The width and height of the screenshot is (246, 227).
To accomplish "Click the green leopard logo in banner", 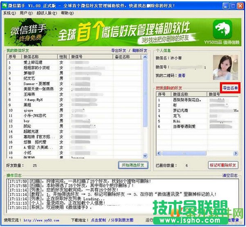I will (222, 29).
